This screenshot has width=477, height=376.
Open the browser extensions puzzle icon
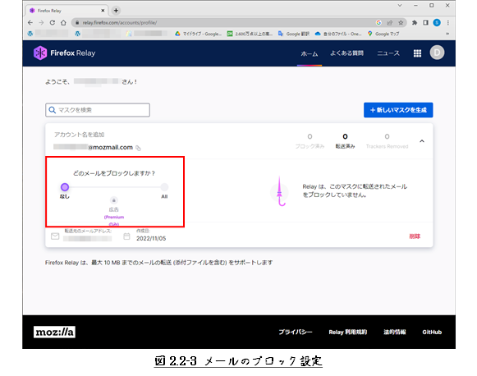pos(415,23)
